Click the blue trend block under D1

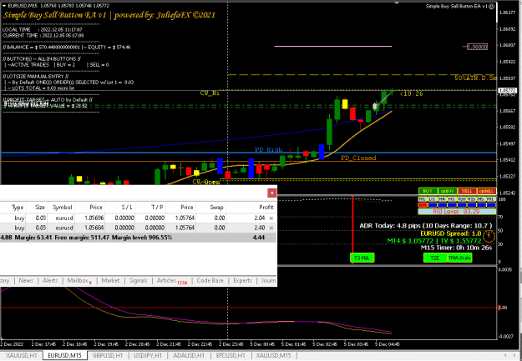point(432,205)
